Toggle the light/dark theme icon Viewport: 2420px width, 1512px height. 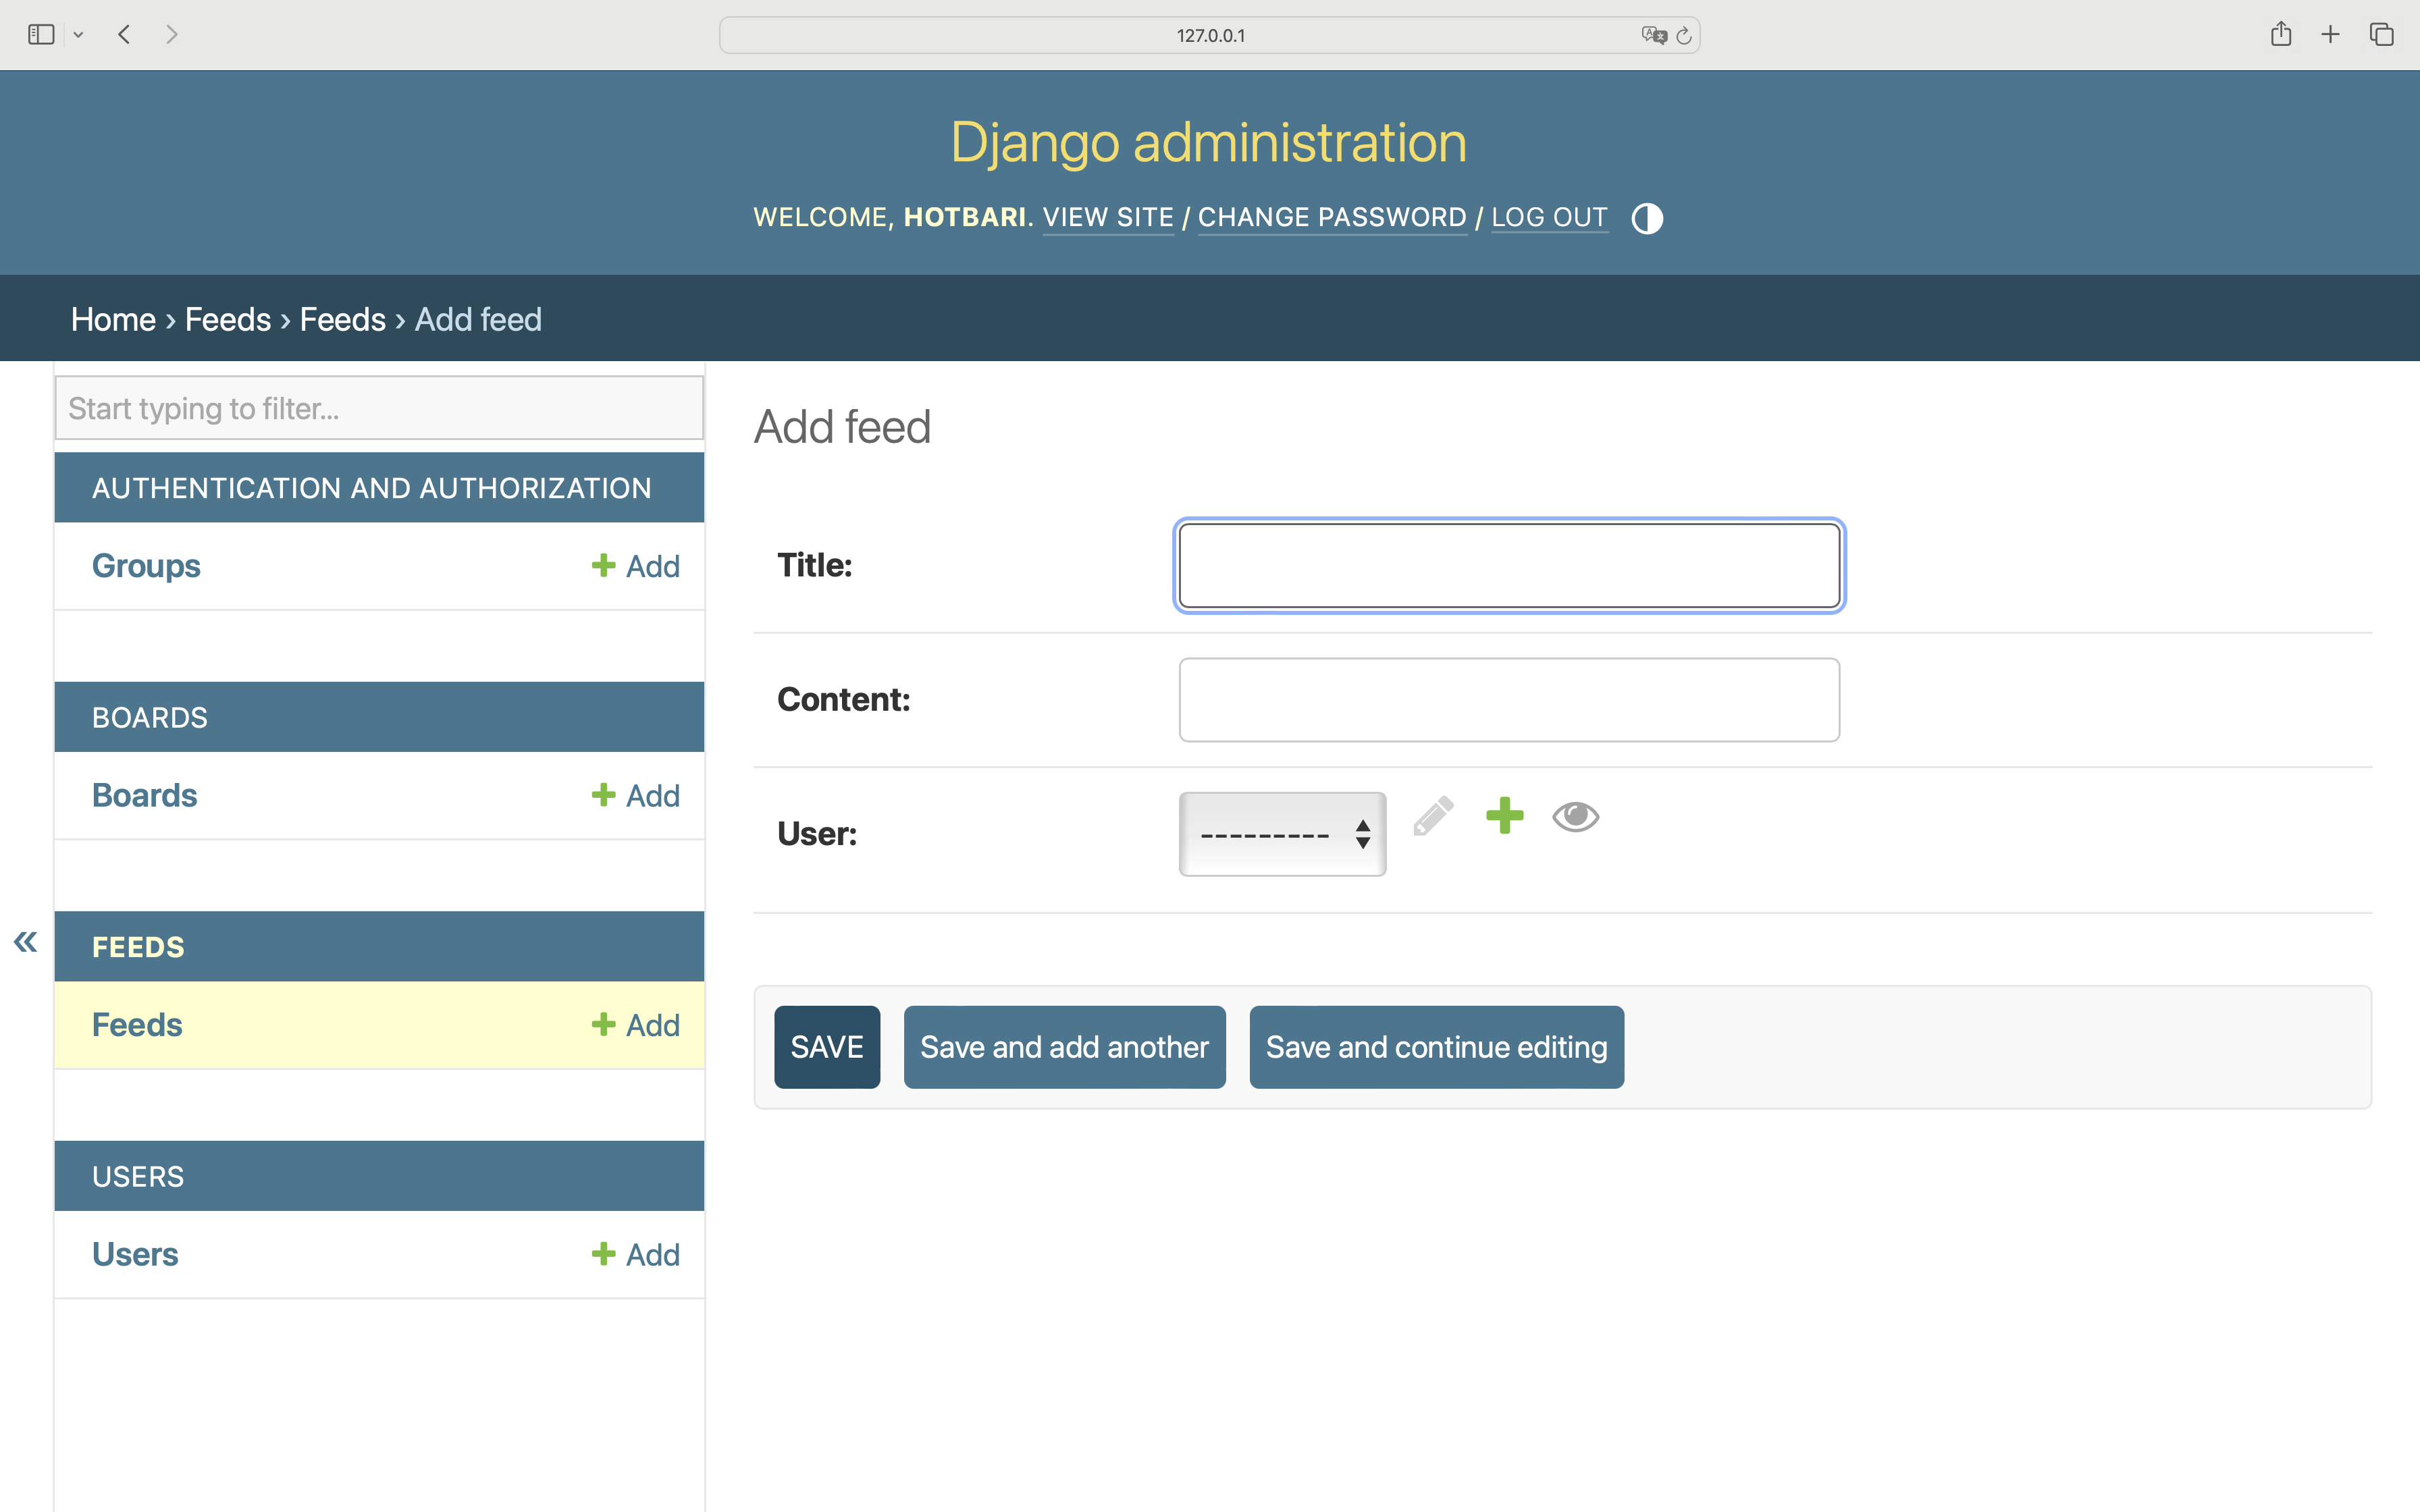(x=1647, y=218)
